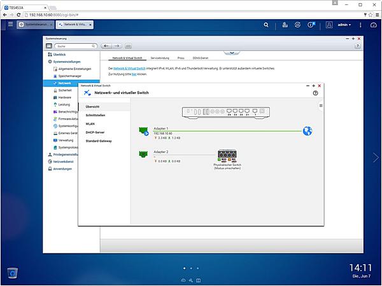Image resolution: width=382 pixels, height=286 pixels.
Task: Click the 'hier' link
Action: click(x=134, y=74)
